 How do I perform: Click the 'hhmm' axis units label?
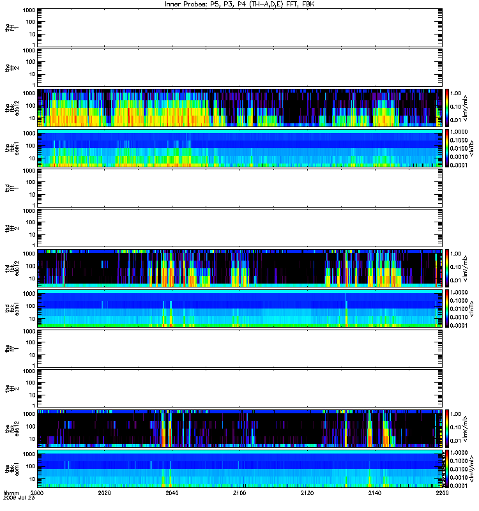tap(11, 492)
